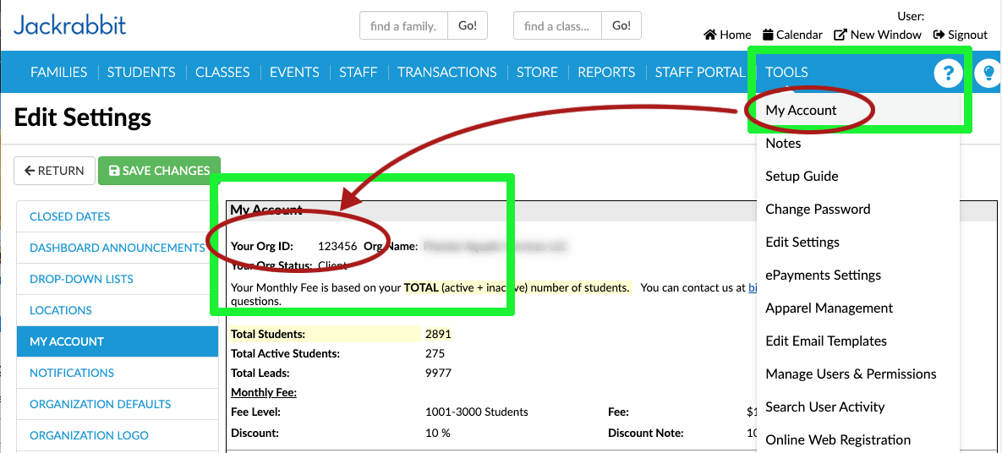Click the help question mark icon

pyautogui.click(x=949, y=74)
